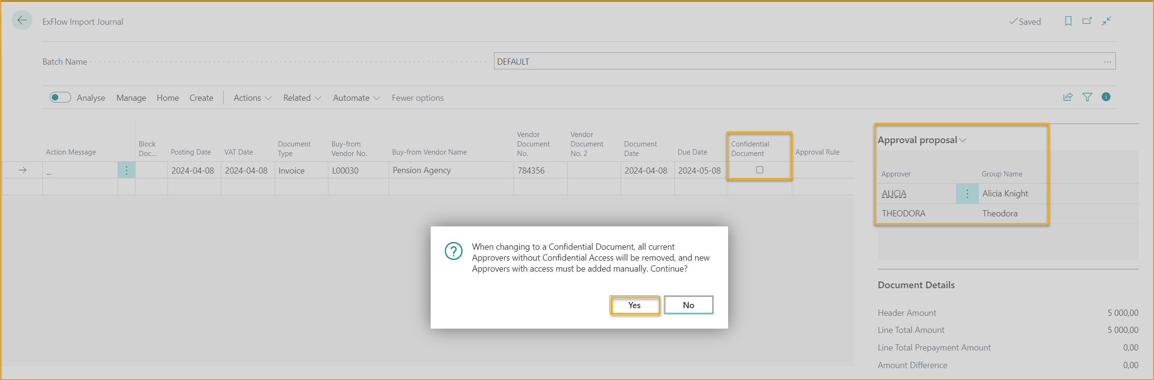1154x380 pixels.
Task: Expand the Actions dropdown menu
Action: click(252, 98)
